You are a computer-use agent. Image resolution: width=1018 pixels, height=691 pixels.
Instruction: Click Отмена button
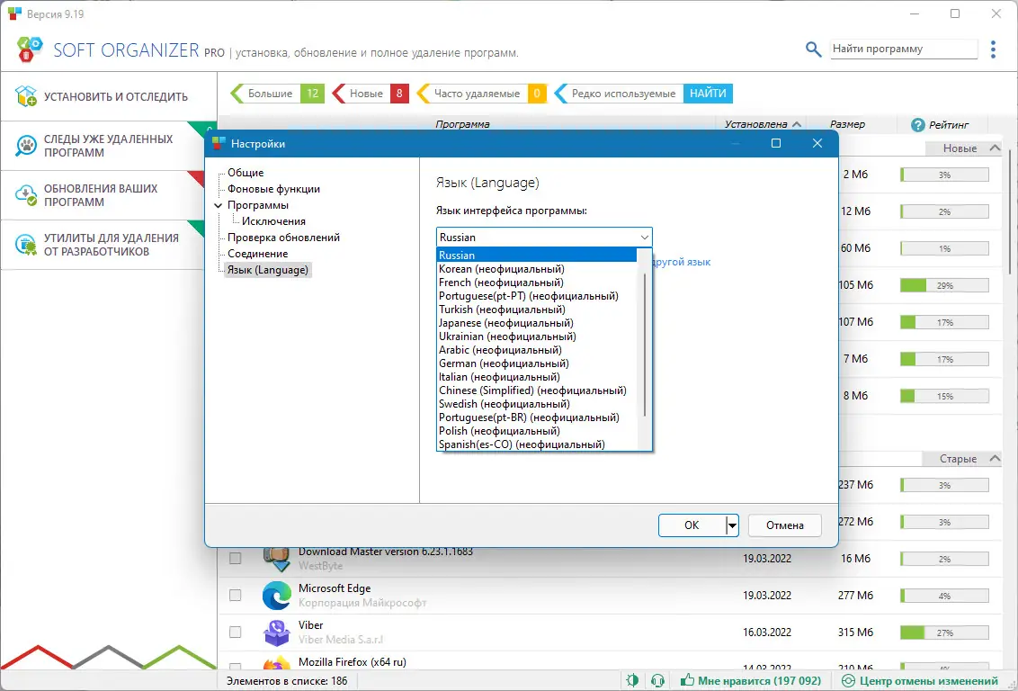coord(784,525)
